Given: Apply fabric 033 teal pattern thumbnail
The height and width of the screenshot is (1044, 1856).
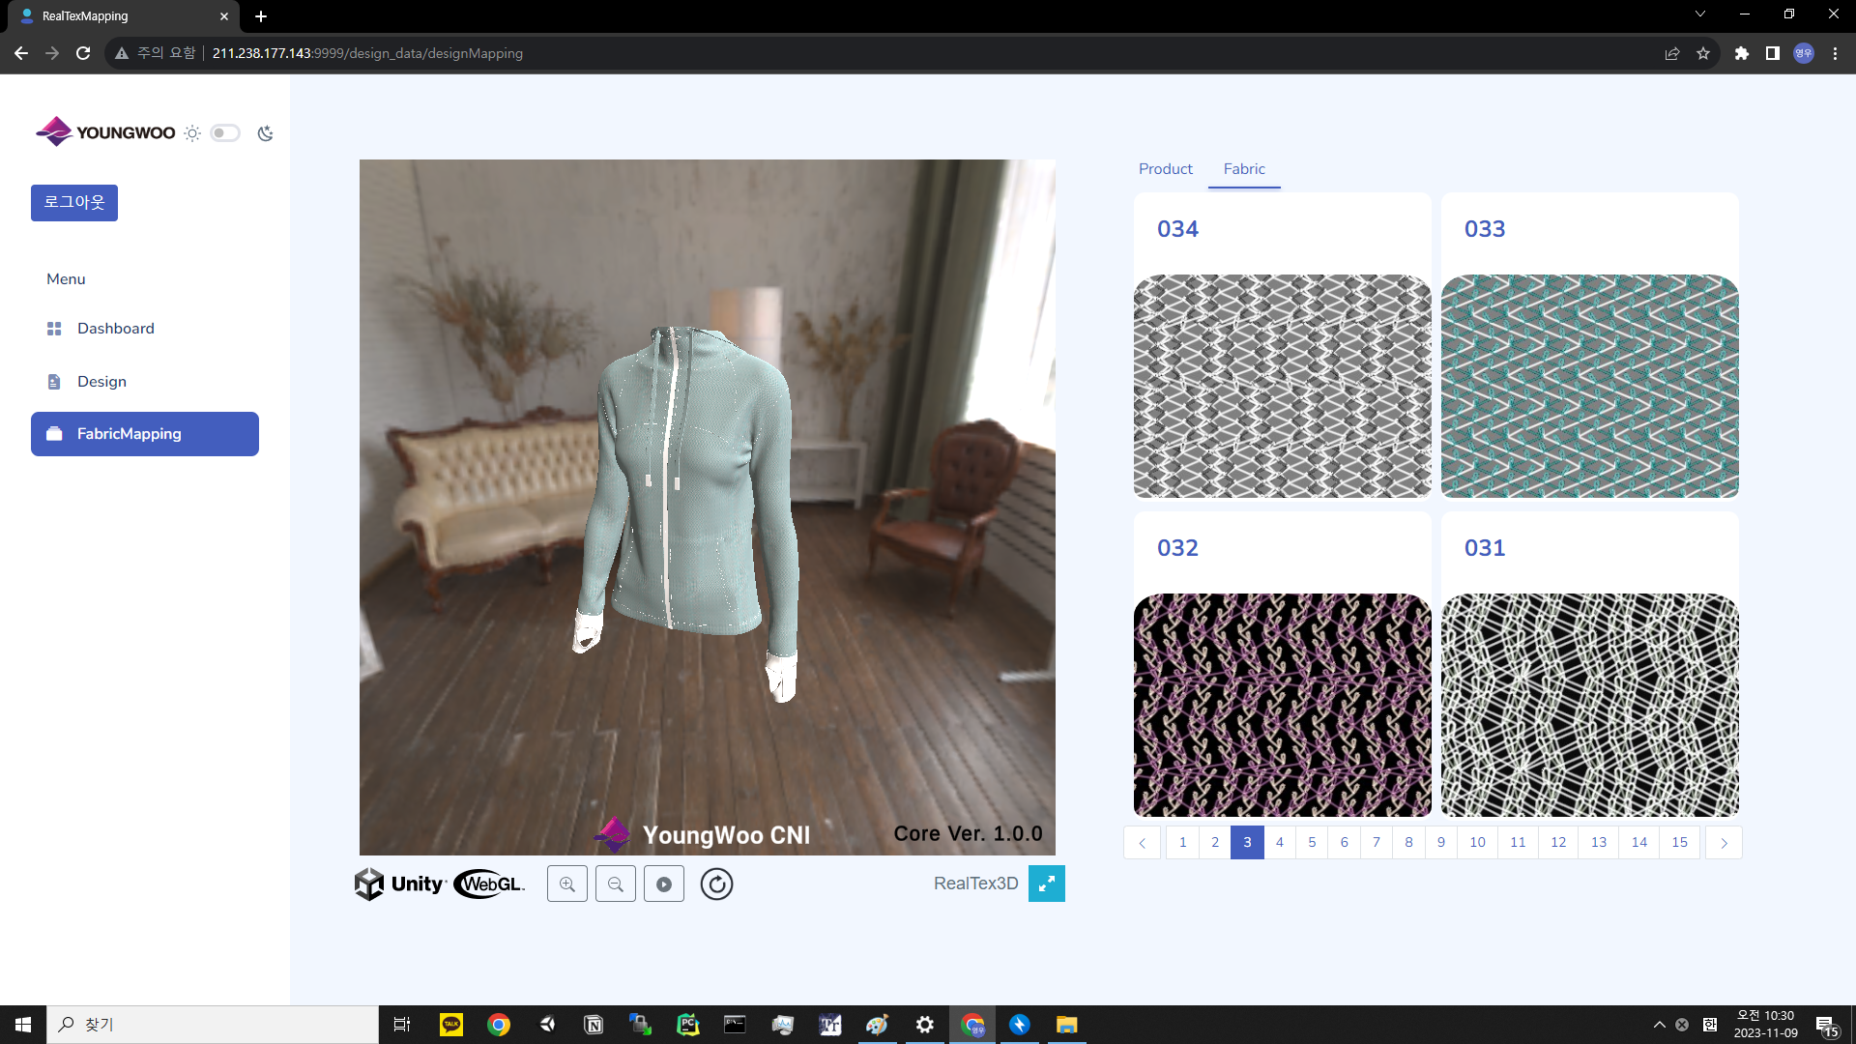Looking at the screenshot, I should click(1589, 387).
